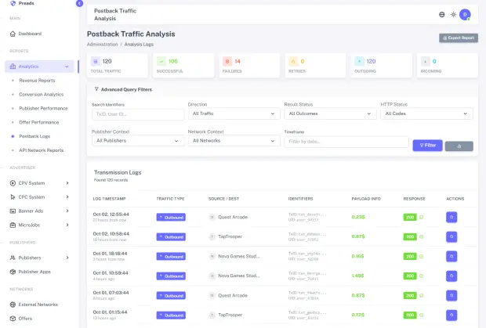Apply filters with the Filter button

pos(428,146)
